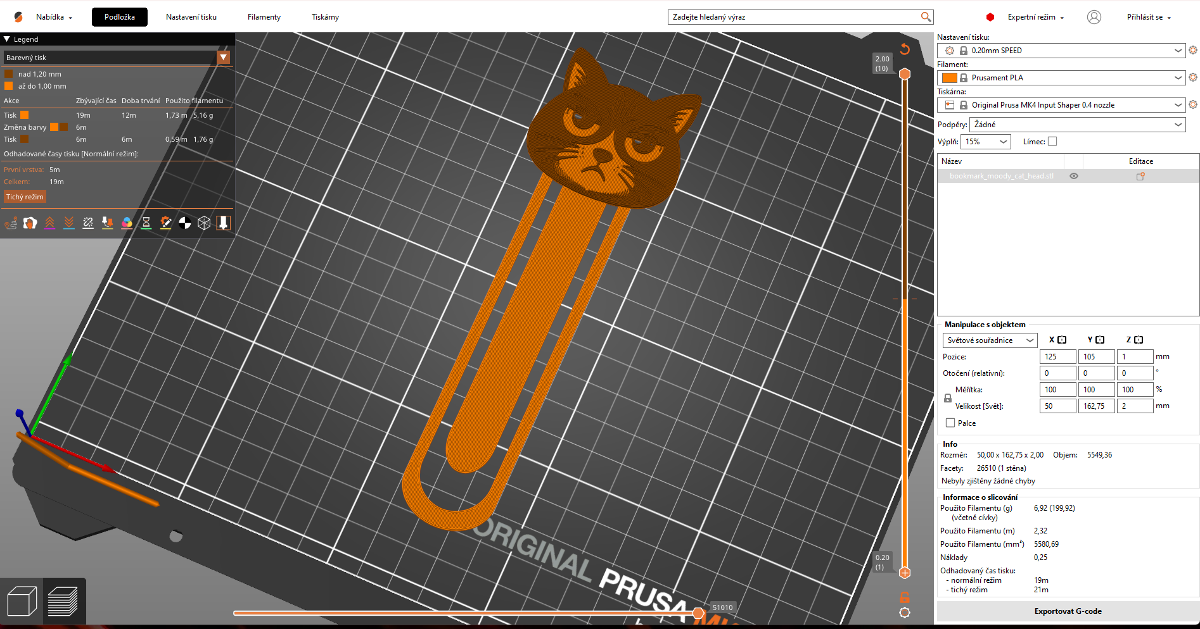The image size is (1200, 629).
Task: Toggle Tool changes visibility icon
Action: pyautogui.click(x=108, y=223)
